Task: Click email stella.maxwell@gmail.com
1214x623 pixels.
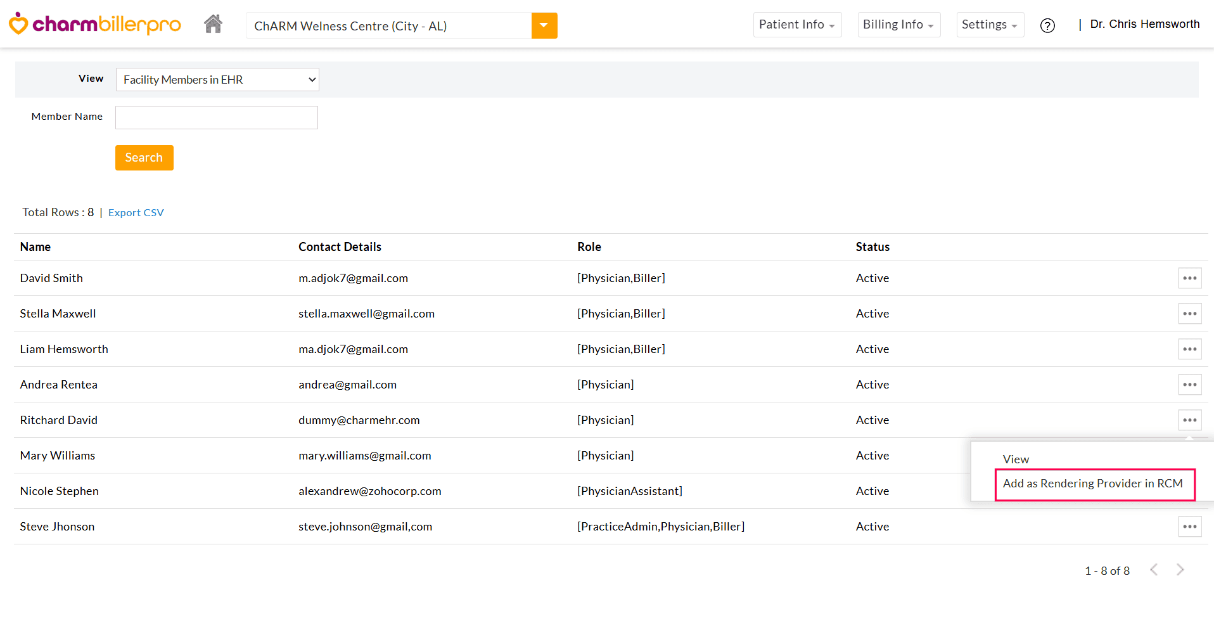Action: point(367,314)
